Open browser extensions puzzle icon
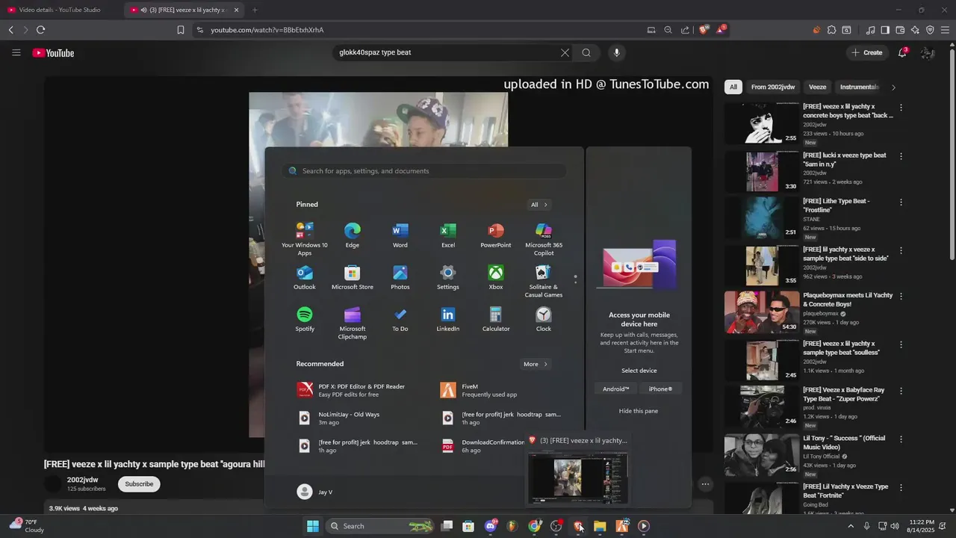Screen dimensions: 956x538 (x=831, y=30)
